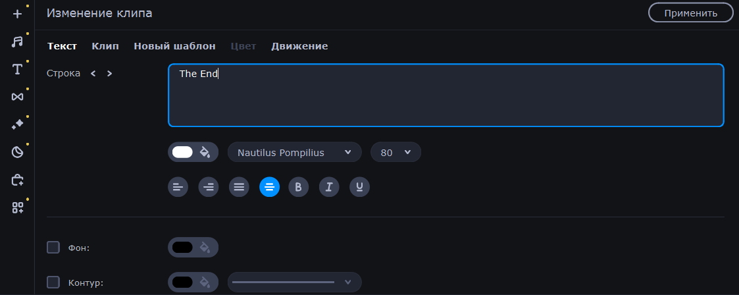Screen dimensions: 739x295
Task: Toggle italic text formatting
Action: point(329,187)
